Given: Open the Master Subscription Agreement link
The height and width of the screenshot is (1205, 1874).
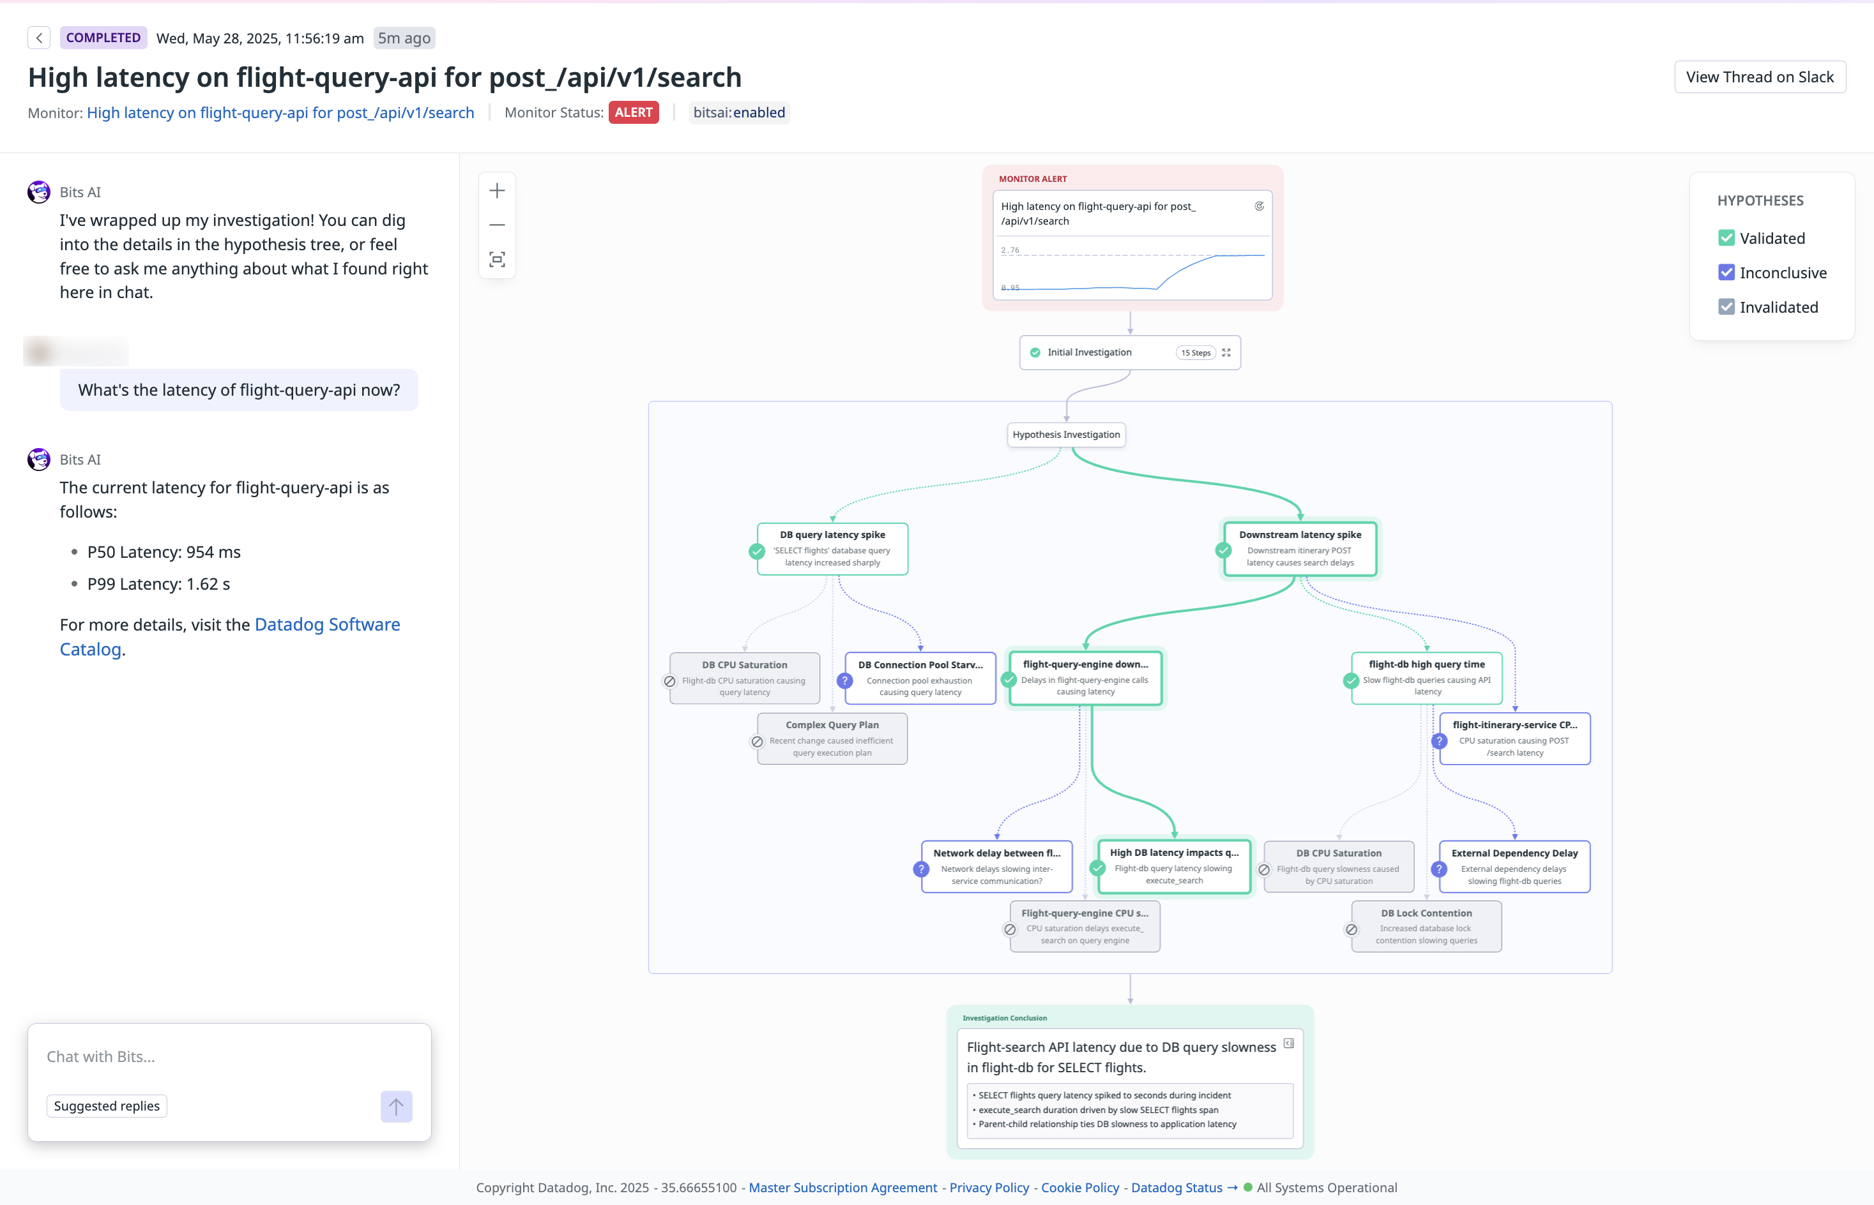Looking at the screenshot, I should coord(842,1187).
